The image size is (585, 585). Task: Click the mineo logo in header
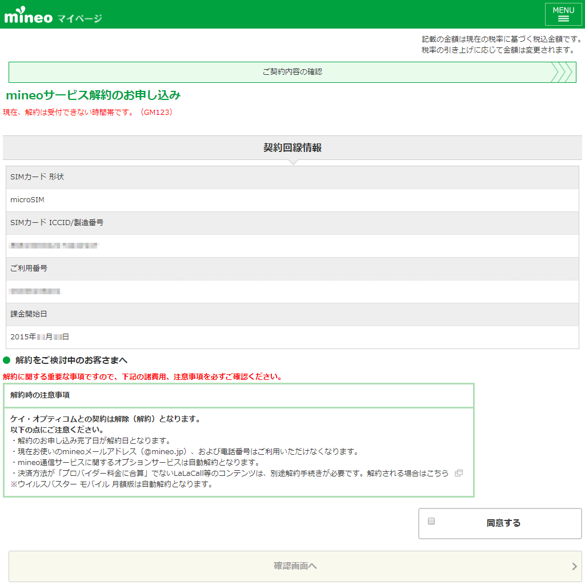pos(29,15)
